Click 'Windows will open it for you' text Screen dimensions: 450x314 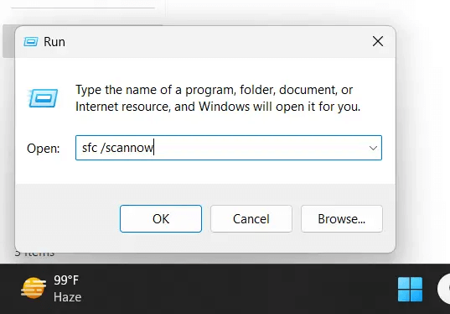point(280,107)
